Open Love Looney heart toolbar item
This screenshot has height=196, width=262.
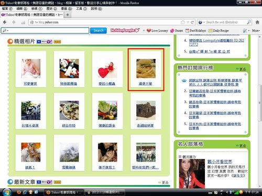(x=157, y=31)
